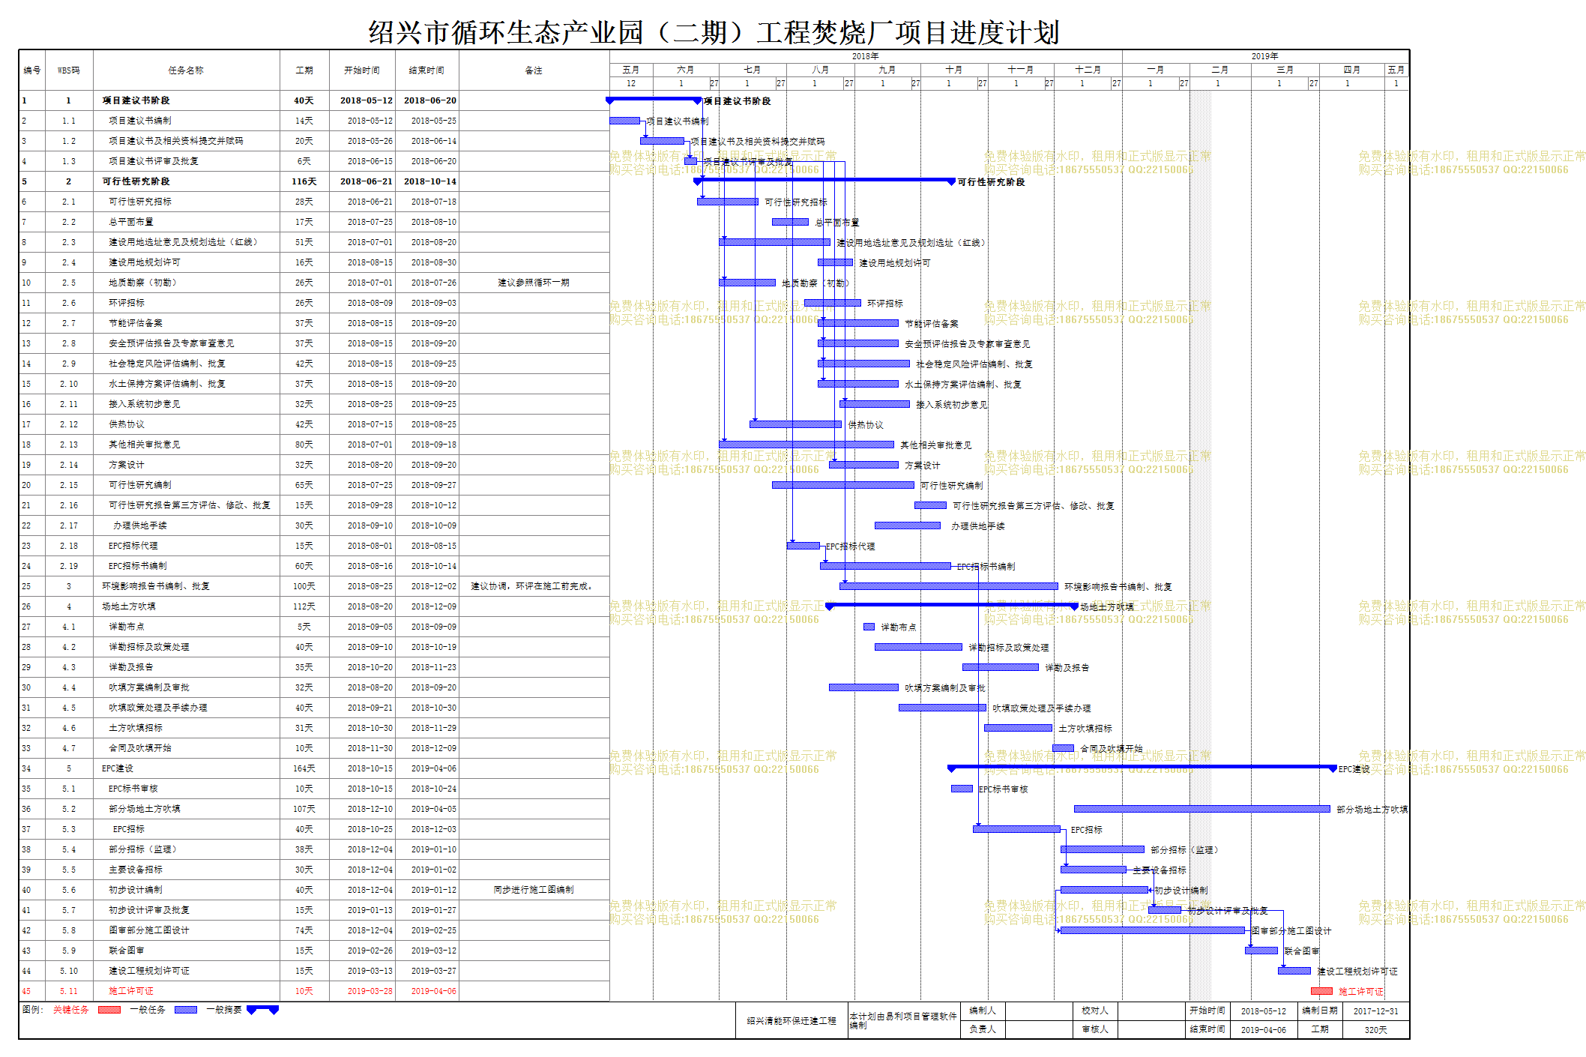Click the 一般摘要 legend summary bar symbol

point(262,1010)
